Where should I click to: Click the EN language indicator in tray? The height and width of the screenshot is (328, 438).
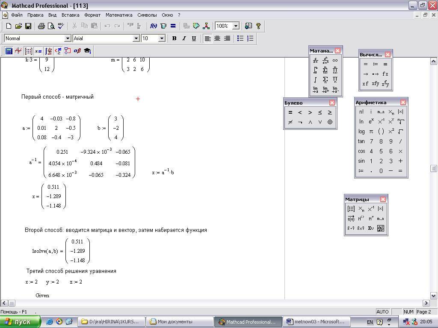[370, 322]
